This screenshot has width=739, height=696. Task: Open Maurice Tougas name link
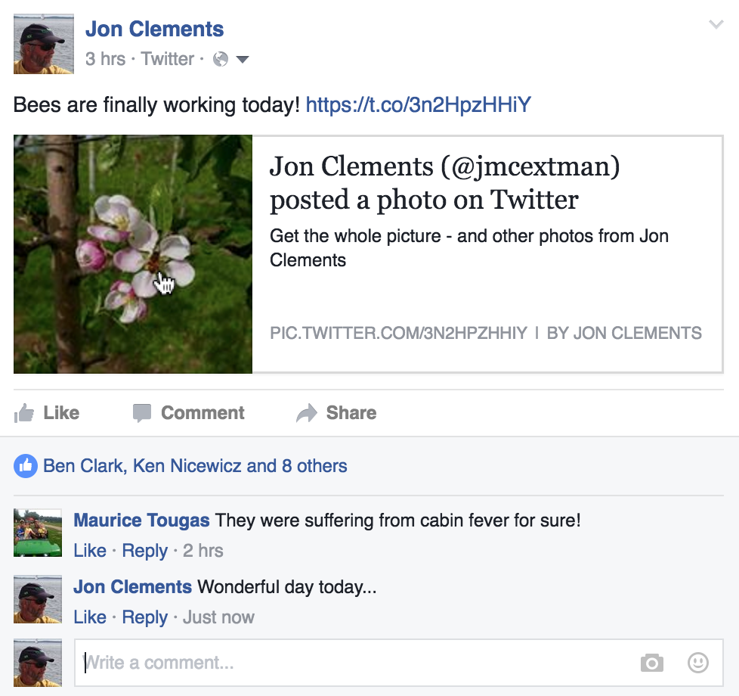(x=141, y=520)
